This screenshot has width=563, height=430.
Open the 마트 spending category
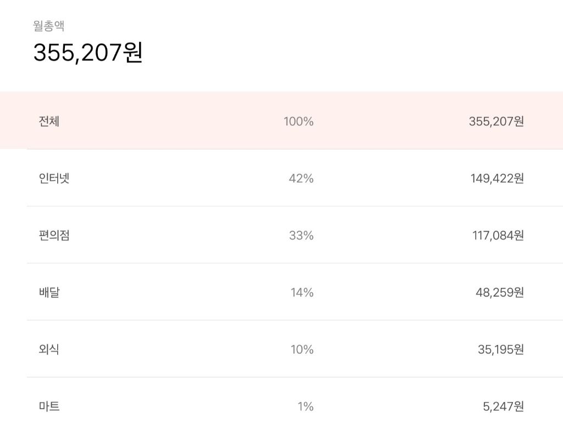pos(49,407)
